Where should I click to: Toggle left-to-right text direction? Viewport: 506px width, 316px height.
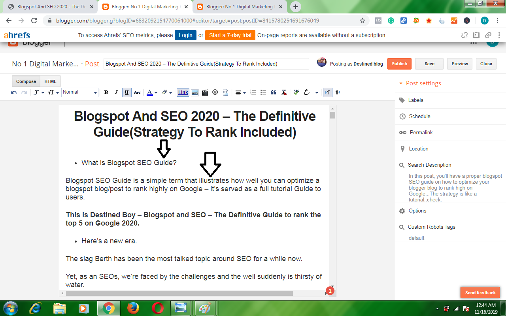(x=327, y=92)
